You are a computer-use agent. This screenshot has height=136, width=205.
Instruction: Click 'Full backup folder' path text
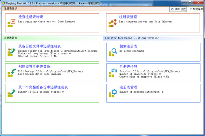pos(51,71)
